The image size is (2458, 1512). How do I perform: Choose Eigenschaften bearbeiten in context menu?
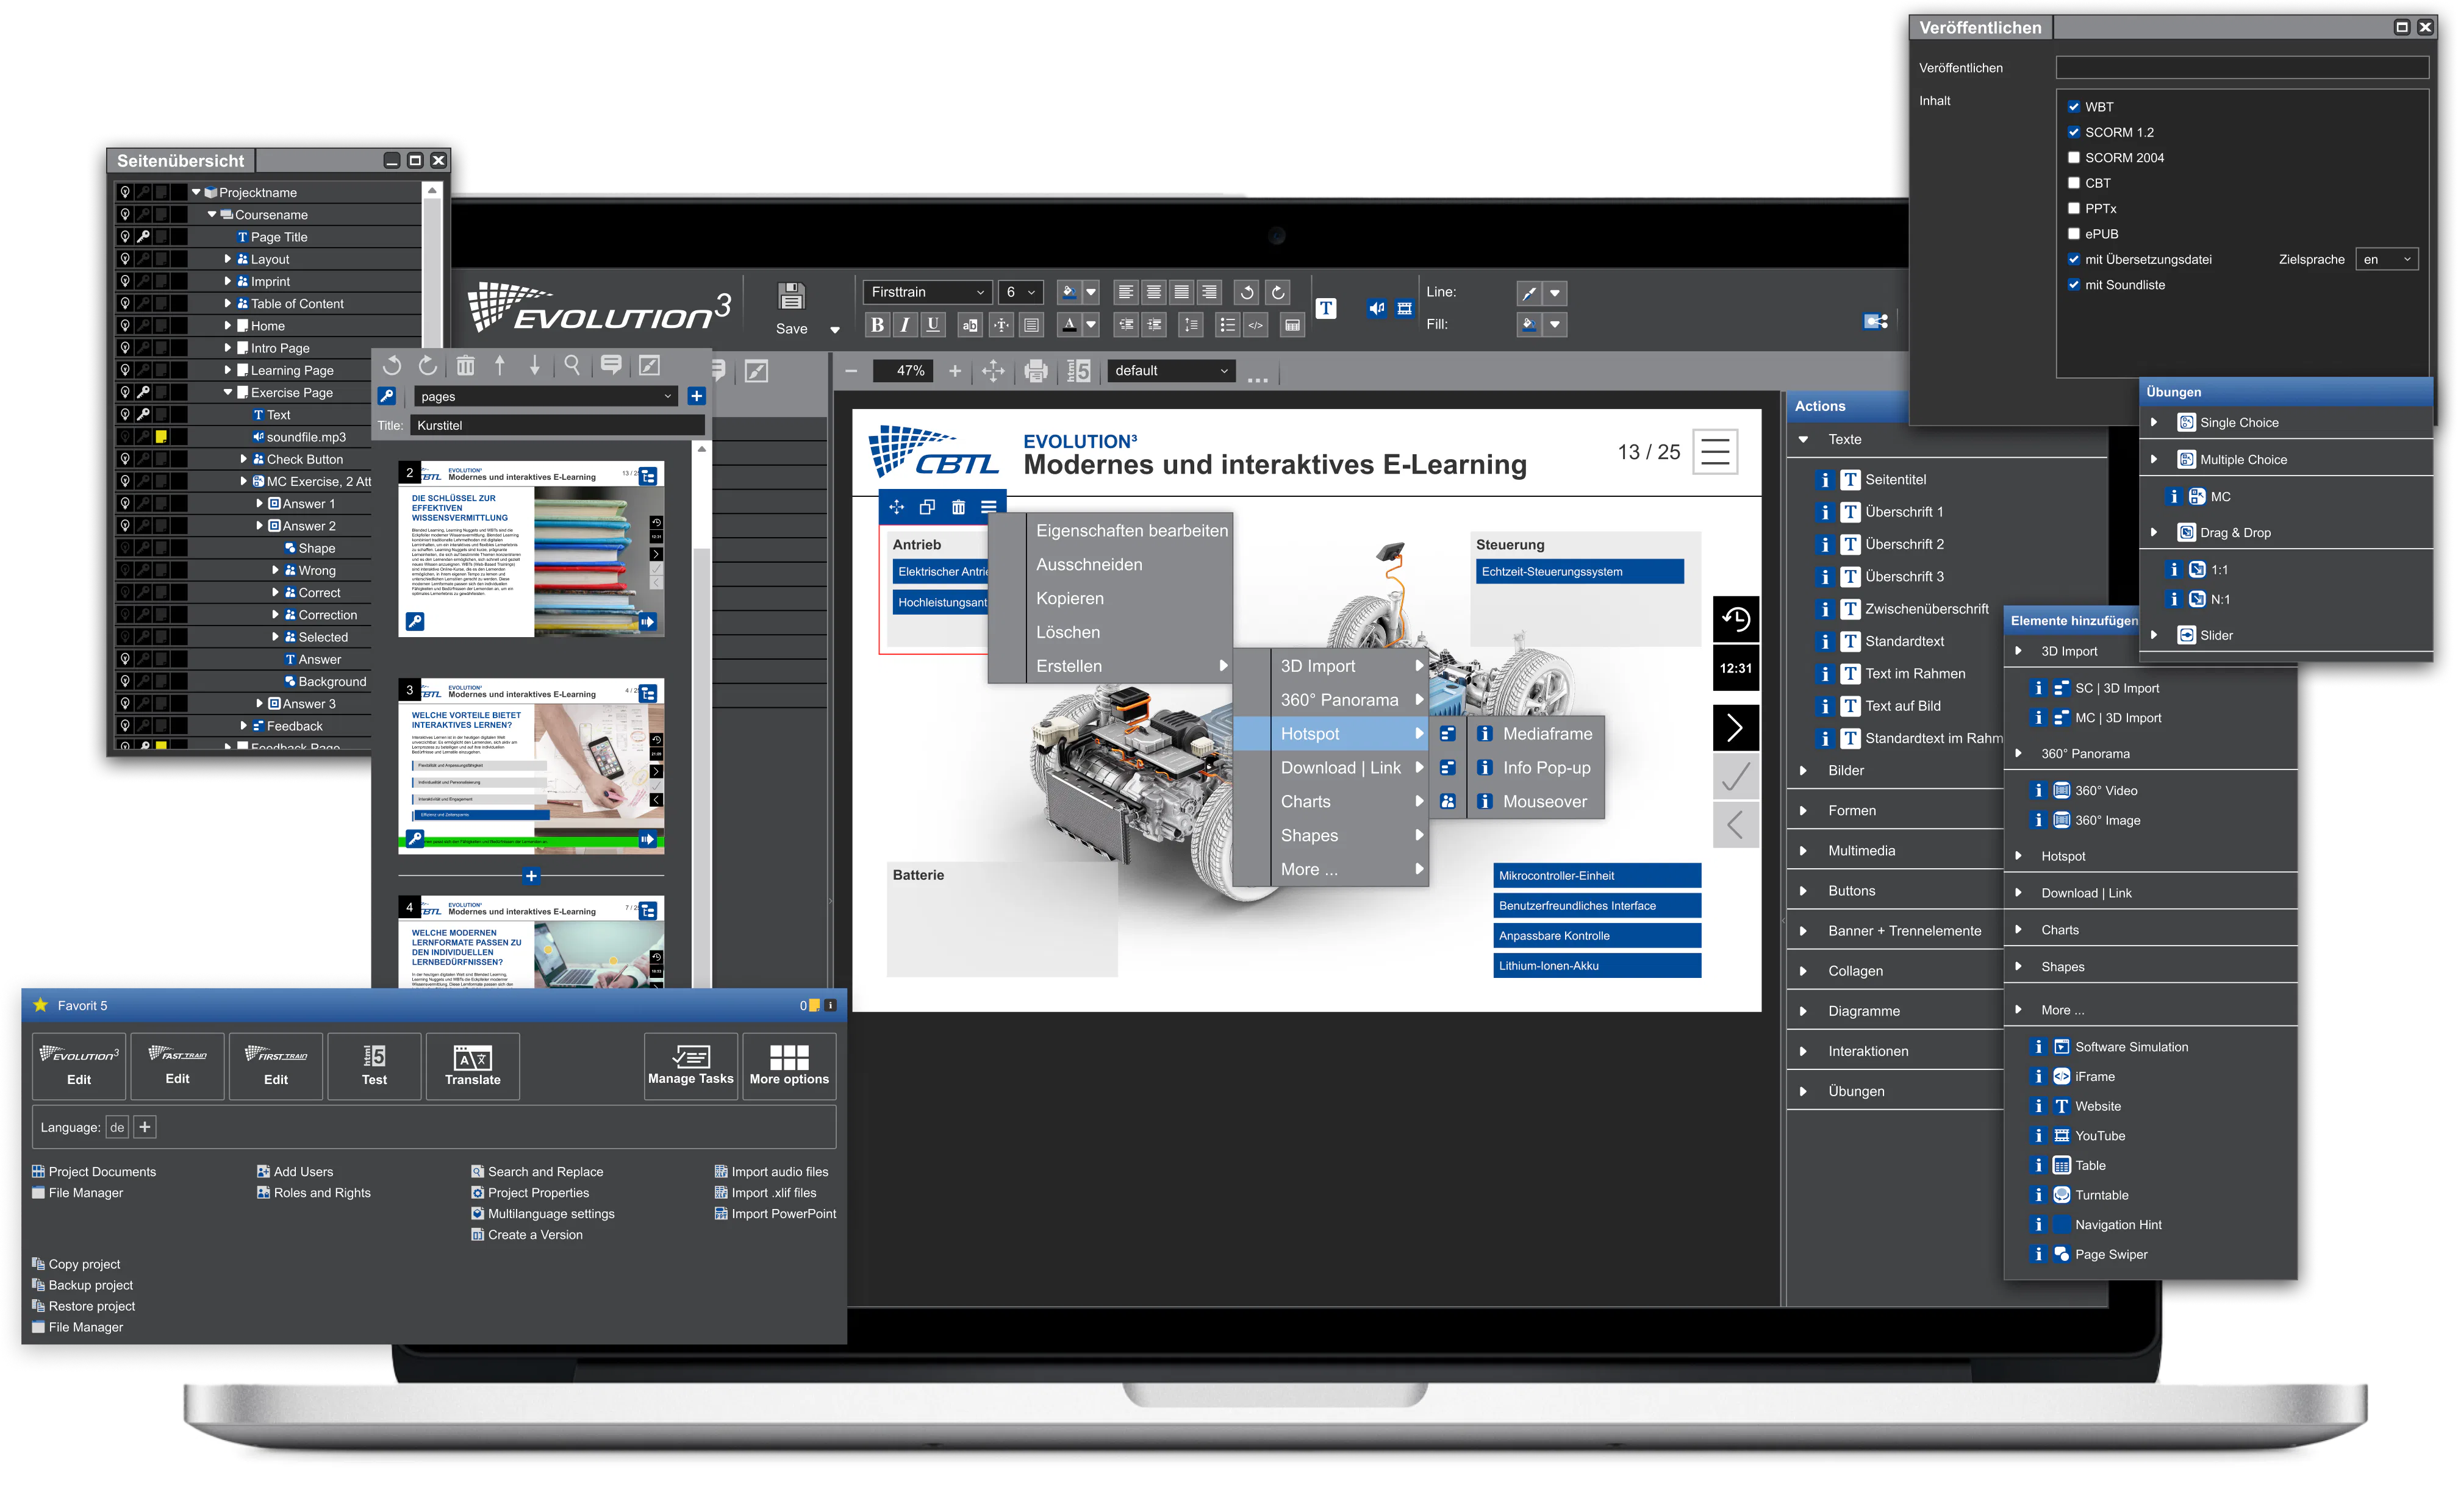[x=1131, y=531]
